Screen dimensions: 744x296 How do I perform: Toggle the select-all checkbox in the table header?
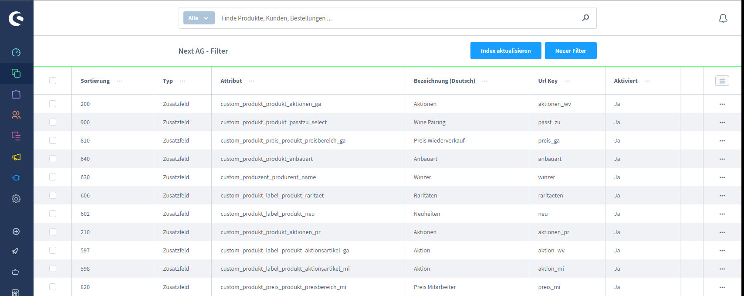[53, 81]
